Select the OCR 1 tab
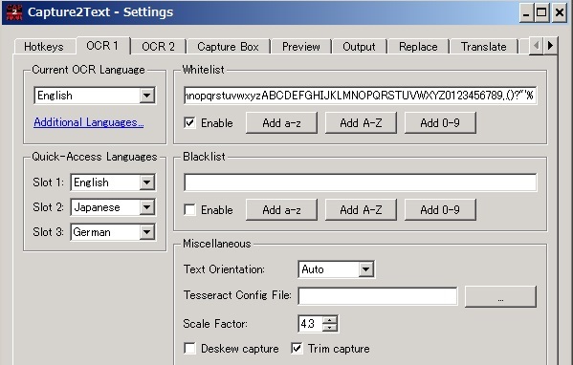573x365 pixels. [102, 46]
